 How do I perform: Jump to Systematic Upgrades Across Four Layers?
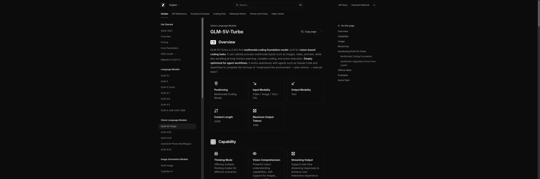point(358,63)
